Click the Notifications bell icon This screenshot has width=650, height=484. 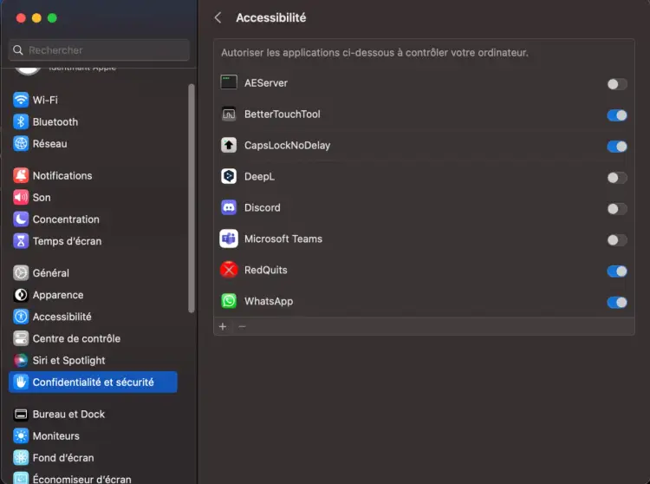pos(21,175)
